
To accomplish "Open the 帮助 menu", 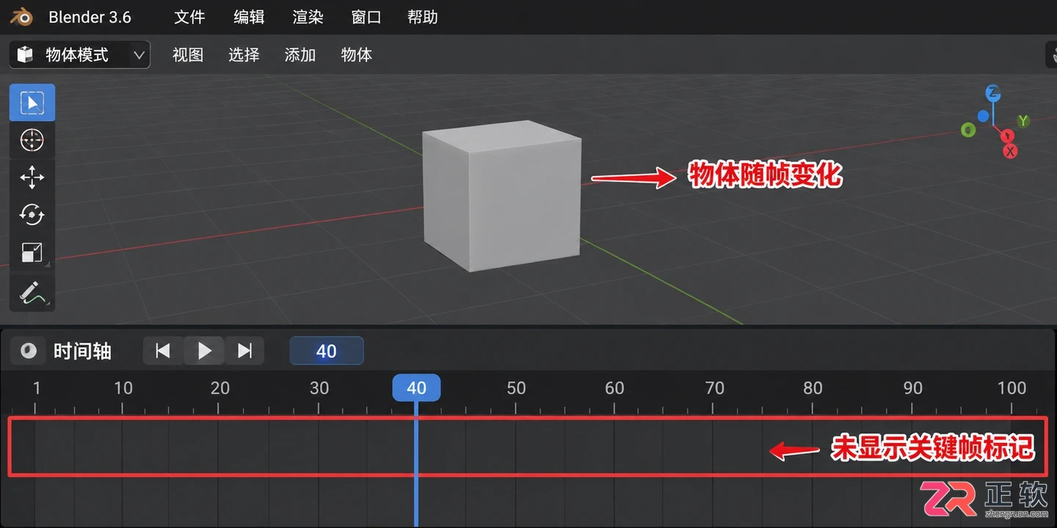I will click(x=423, y=17).
